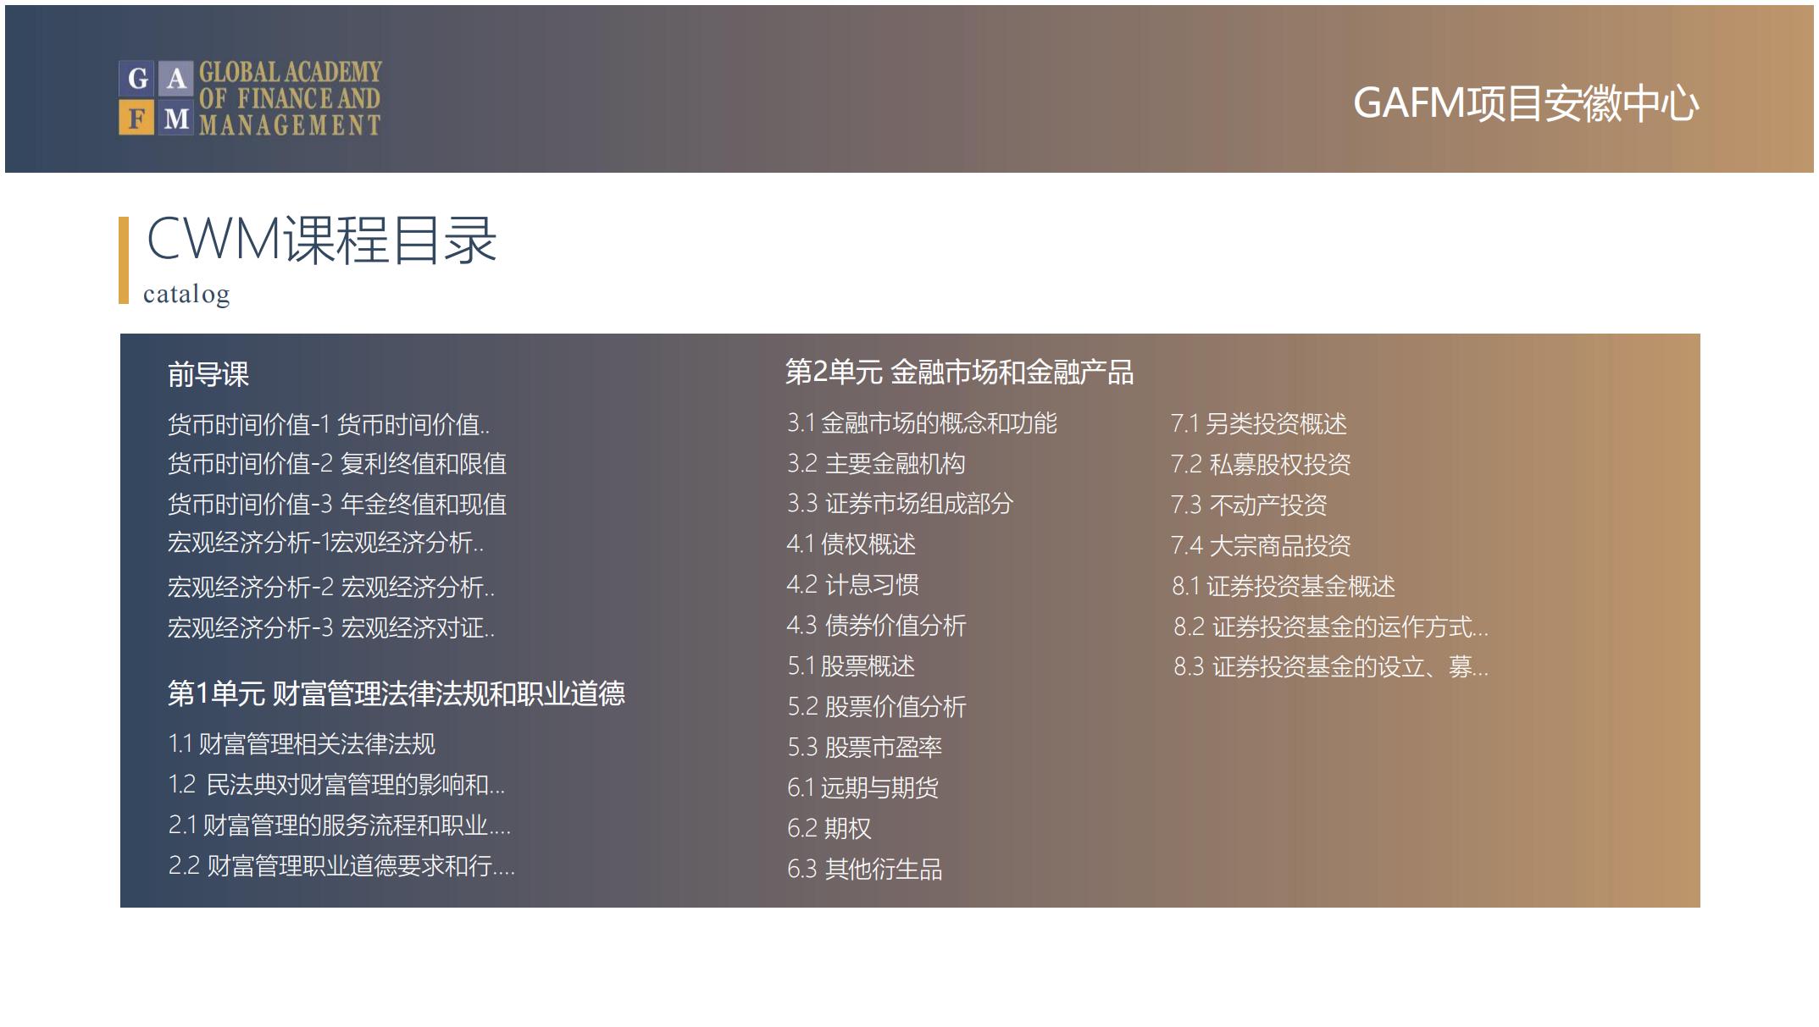Click the GAFM项目安徽中心 header title
Image resolution: width=1819 pixels, height=1027 pixels.
[1525, 103]
